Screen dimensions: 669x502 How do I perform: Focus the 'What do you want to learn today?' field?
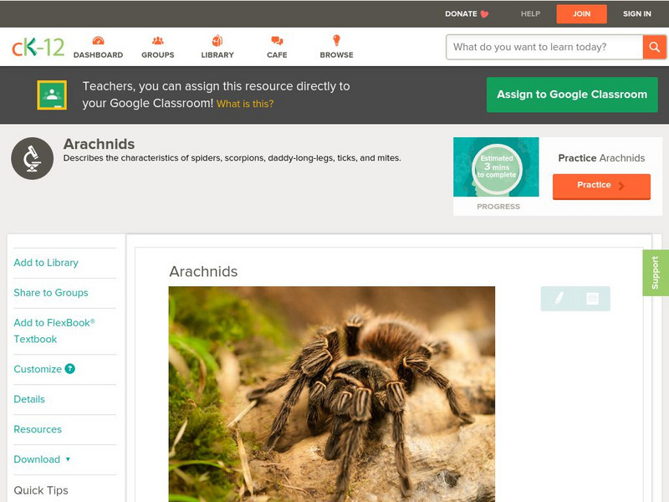coord(544,47)
